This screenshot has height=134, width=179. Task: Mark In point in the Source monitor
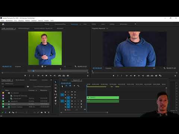pos(29,76)
